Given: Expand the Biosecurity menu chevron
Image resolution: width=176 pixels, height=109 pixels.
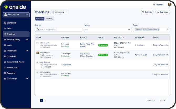Looking at the screenshot, I should [27, 79].
